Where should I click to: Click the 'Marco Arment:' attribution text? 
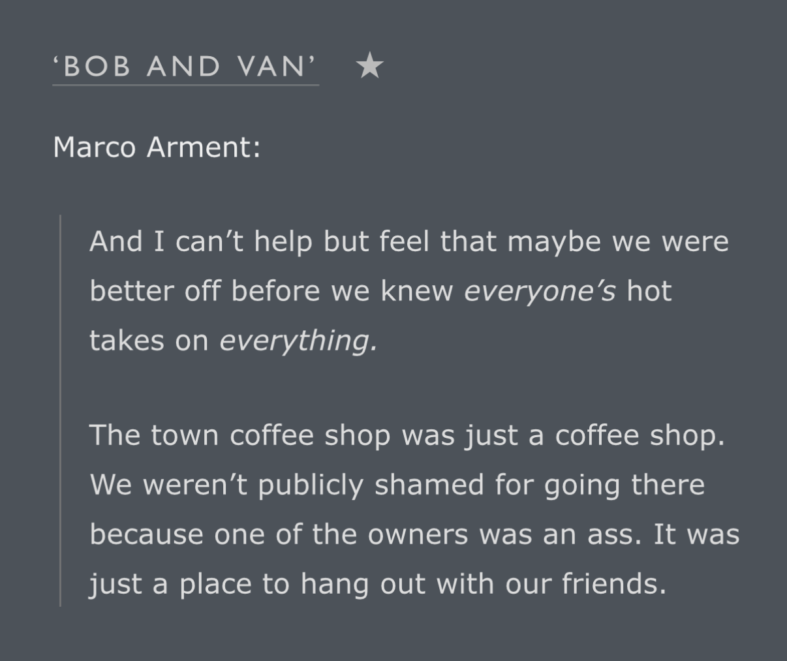[157, 147]
